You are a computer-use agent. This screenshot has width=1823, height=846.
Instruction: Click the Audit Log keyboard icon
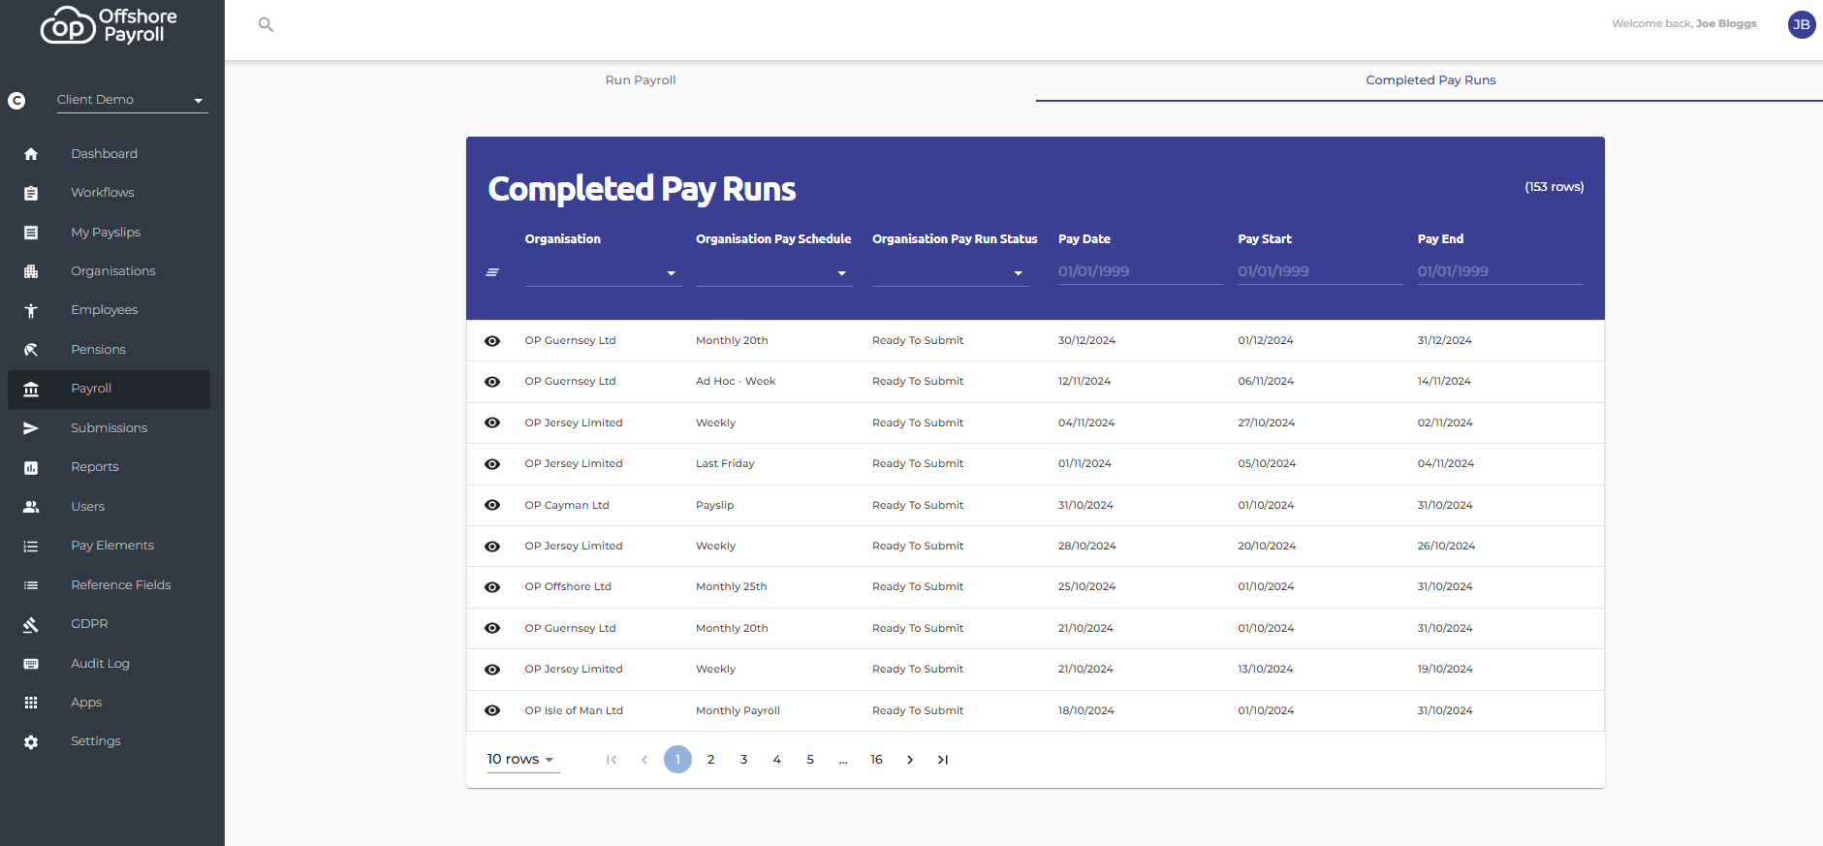click(31, 664)
